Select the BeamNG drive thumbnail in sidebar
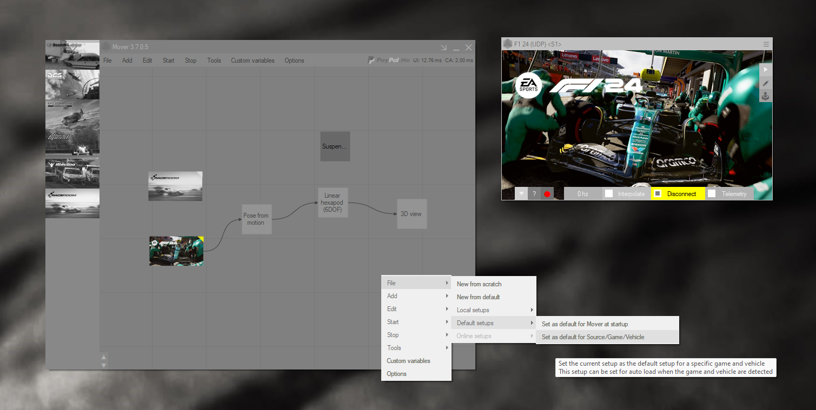 point(72,54)
